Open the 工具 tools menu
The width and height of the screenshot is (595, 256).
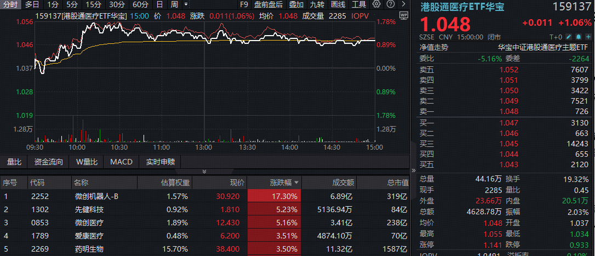click(x=359, y=4)
